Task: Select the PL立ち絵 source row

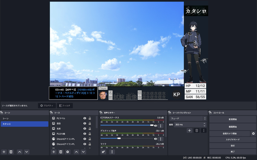Action: point(73,134)
